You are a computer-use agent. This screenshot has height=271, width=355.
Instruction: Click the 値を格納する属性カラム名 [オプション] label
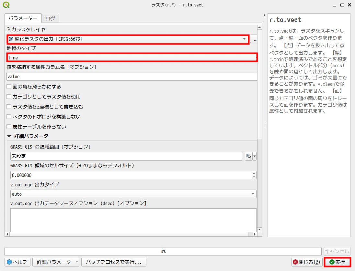52,67
